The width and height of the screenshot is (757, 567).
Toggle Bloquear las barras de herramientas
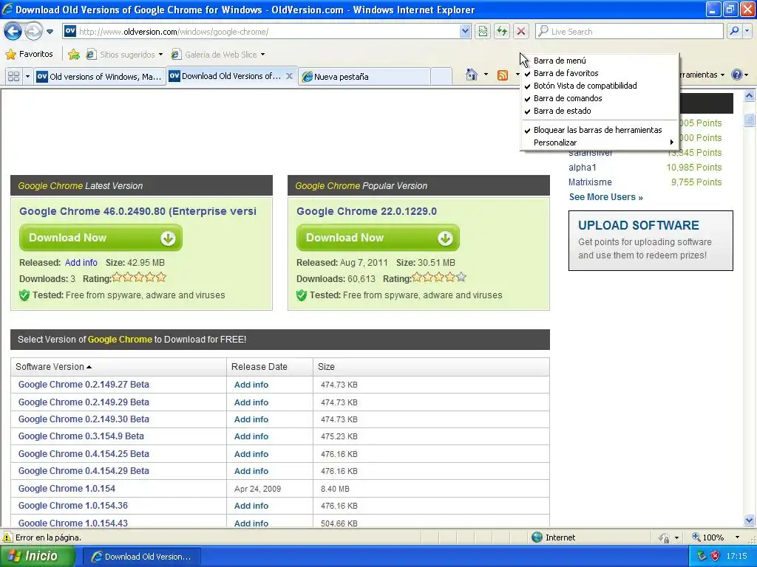pyautogui.click(x=600, y=130)
